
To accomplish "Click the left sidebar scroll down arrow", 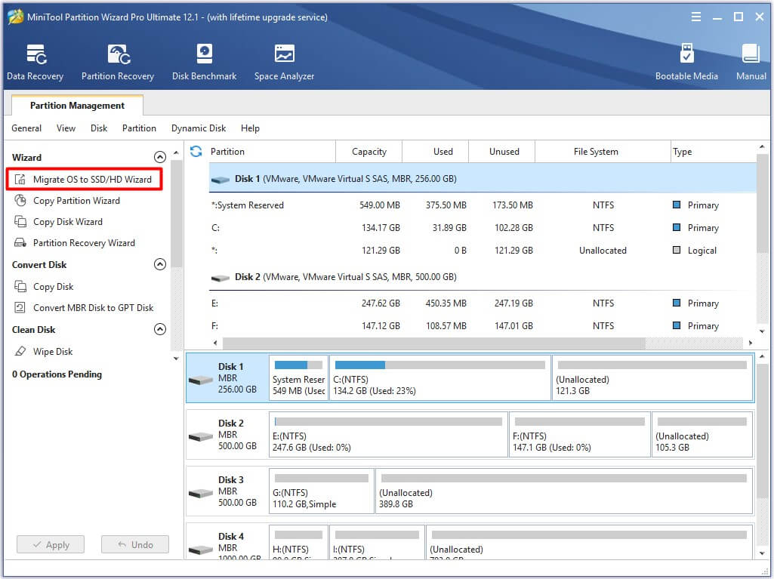I will (x=176, y=359).
